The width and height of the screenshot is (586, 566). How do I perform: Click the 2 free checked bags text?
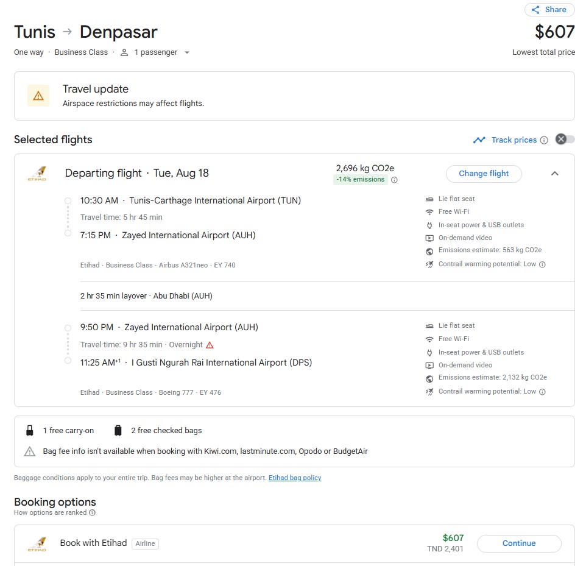tap(166, 431)
